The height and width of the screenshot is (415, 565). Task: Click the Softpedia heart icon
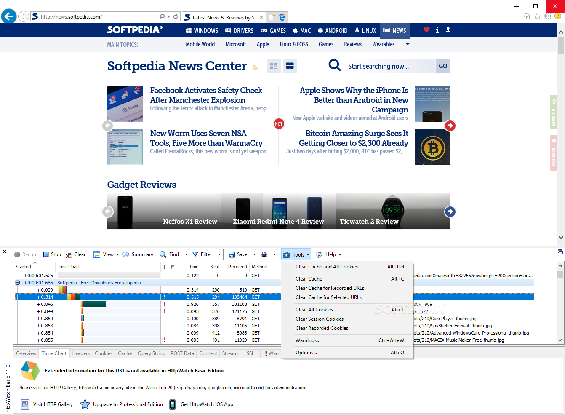(426, 30)
